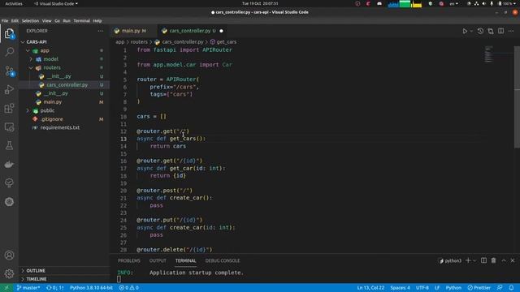Open the Terminal menu
Viewport: 520px width, 292px height.
click(81, 20)
